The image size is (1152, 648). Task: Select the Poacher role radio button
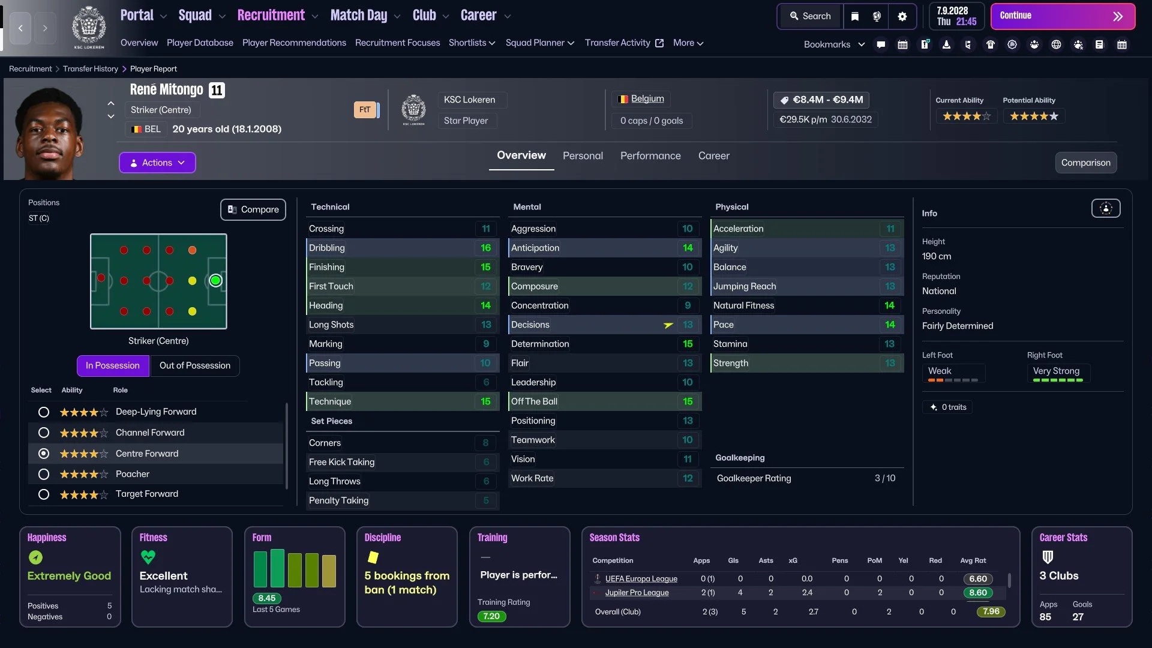click(44, 474)
